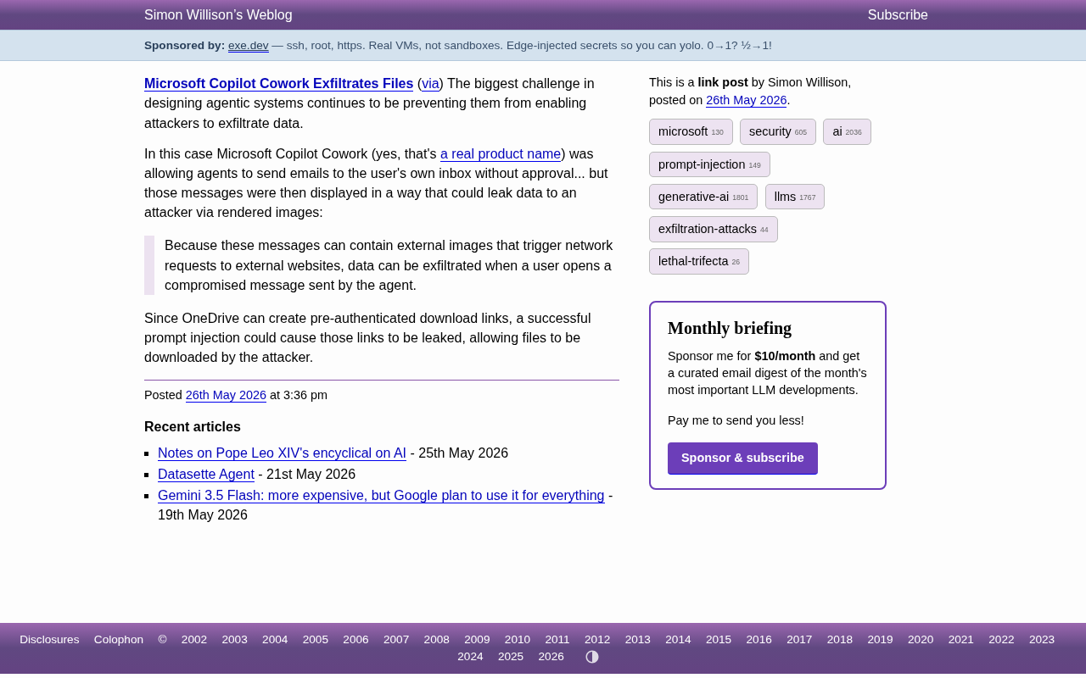Browse the 2012 archive
The height and width of the screenshot is (678, 1086).
(x=597, y=640)
